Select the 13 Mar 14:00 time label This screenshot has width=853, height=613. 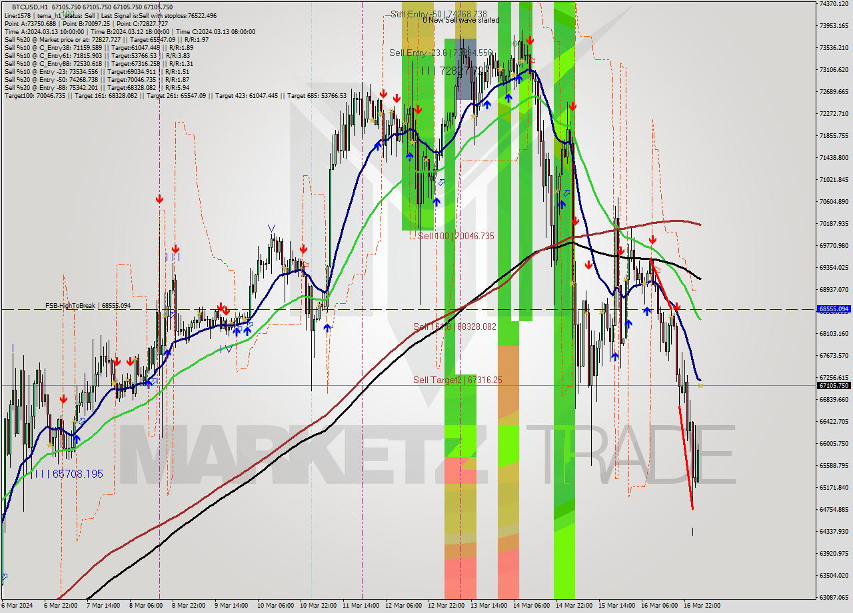[x=488, y=606]
